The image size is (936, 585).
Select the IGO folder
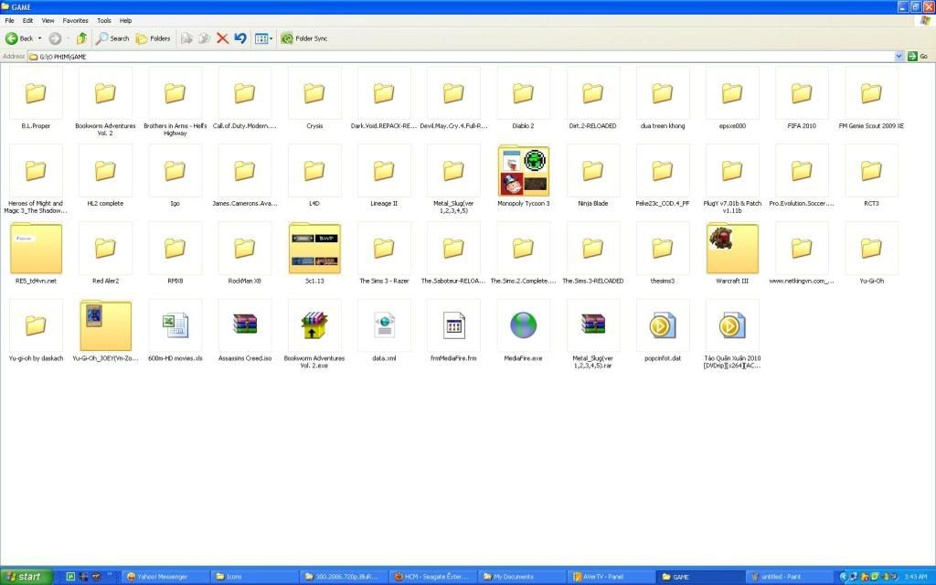(x=175, y=176)
